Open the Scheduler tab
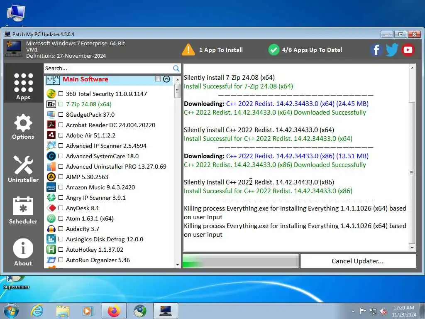The width and height of the screenshot is (425, 319). tap(23, 211)
